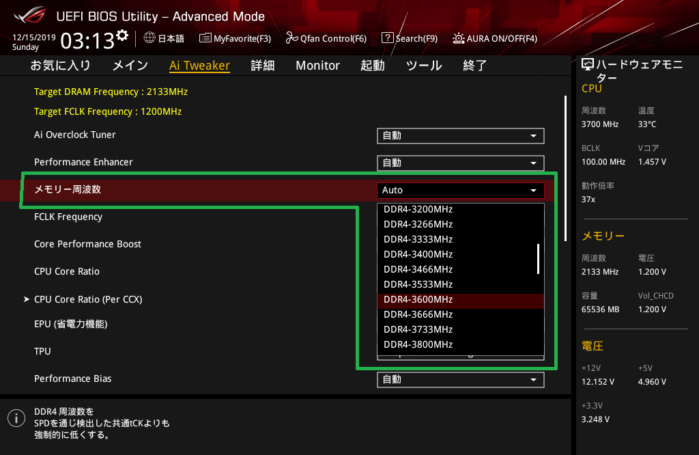
Task: Click the 03:13 clock display
Action: pyautogui.click(x=87, y=41)
